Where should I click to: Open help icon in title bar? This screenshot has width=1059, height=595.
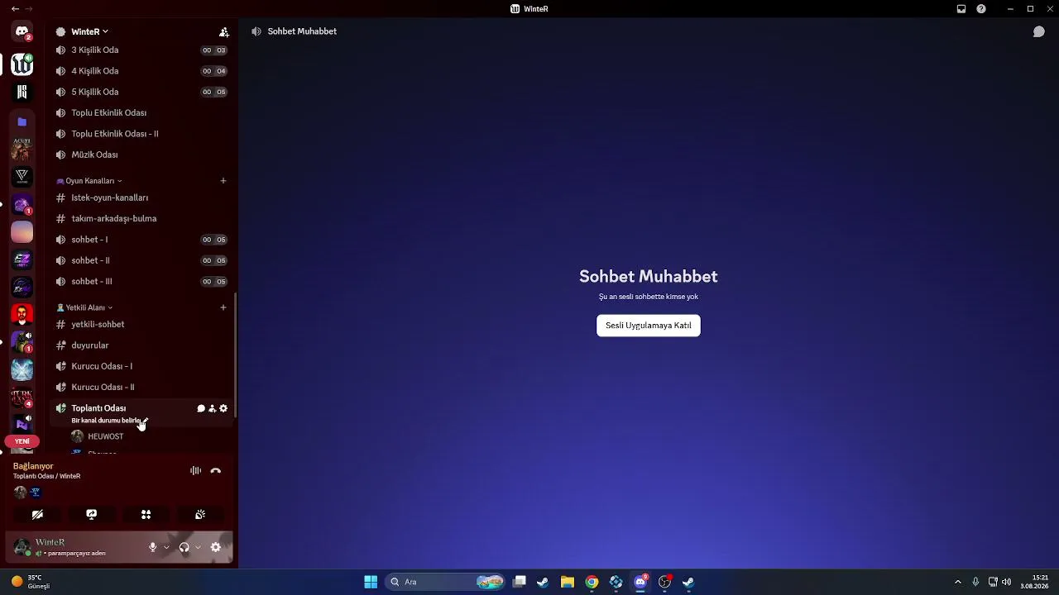(981, 9)
